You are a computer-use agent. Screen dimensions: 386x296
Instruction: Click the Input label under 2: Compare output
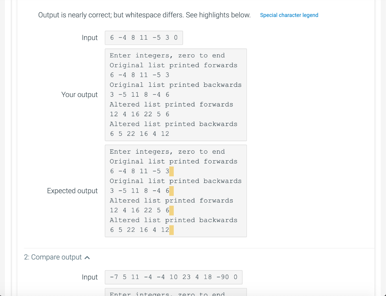tap(90, 277)
